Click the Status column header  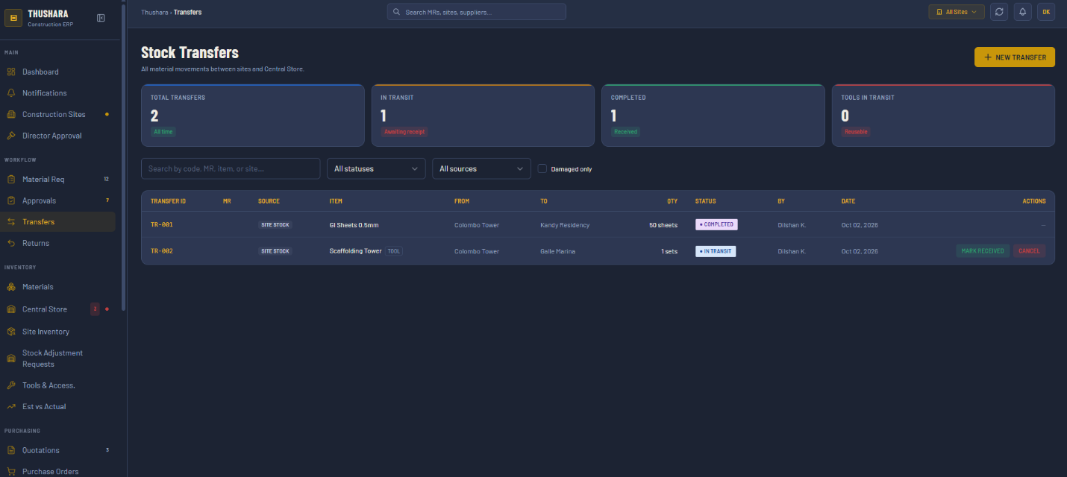pos(706,201)
